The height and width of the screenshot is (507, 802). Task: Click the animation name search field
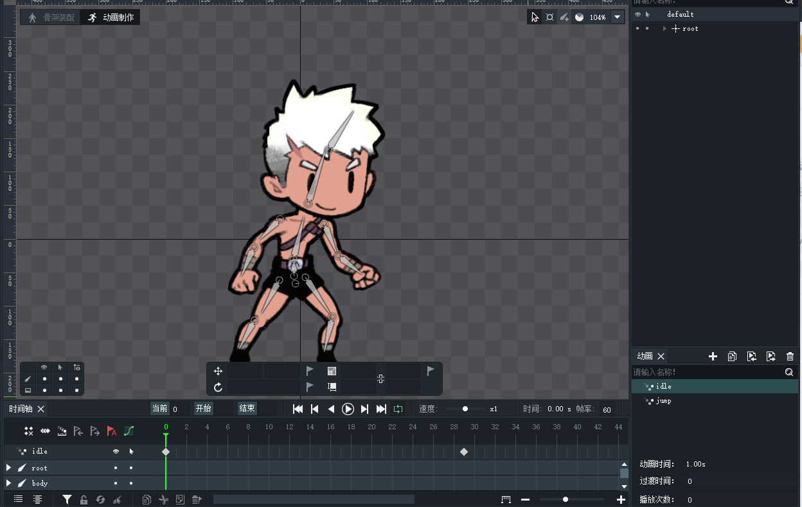707,372
